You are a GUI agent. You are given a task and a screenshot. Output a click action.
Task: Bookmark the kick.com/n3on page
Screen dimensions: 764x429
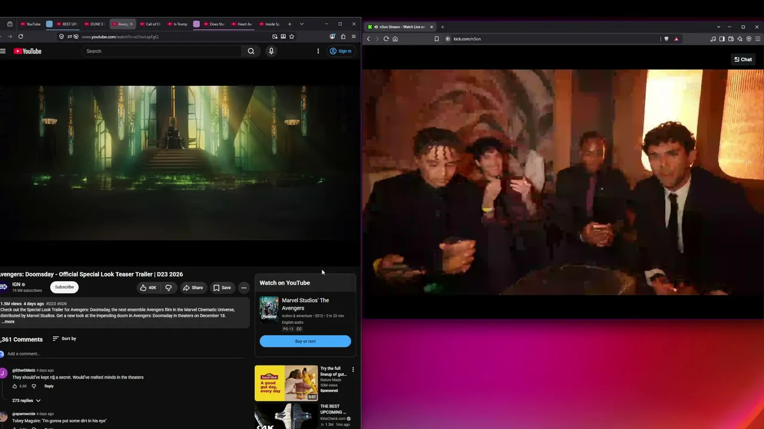click(437, 39)
